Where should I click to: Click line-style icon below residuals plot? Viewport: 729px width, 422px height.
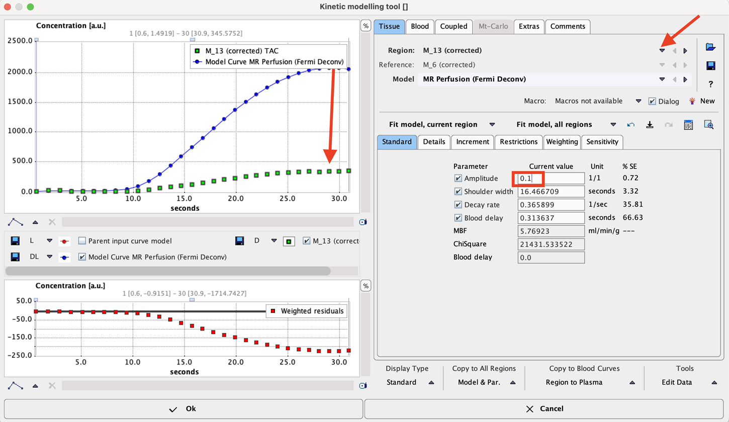17,386
